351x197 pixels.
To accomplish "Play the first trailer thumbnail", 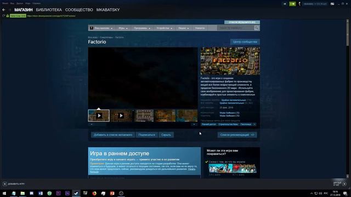I will 99,115.
